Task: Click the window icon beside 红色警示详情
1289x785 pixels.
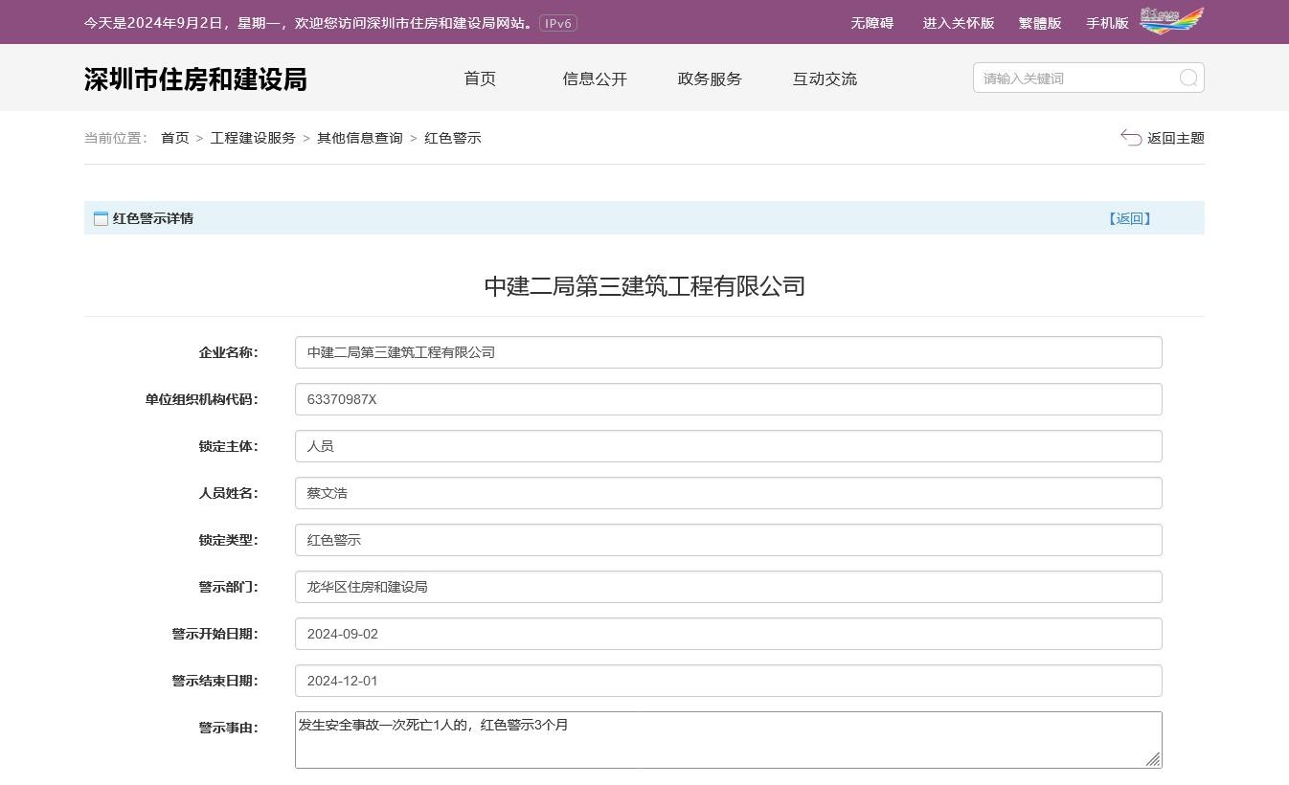Action: (x=101, y=218)
